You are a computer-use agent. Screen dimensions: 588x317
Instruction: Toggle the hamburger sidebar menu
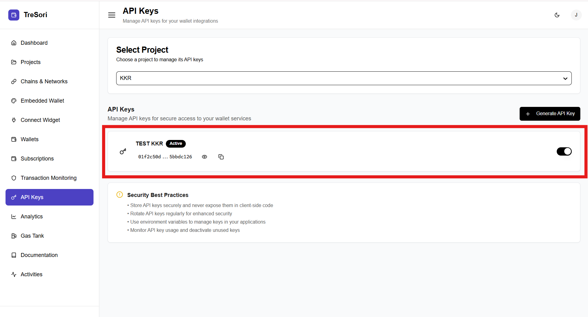[112, 15]
